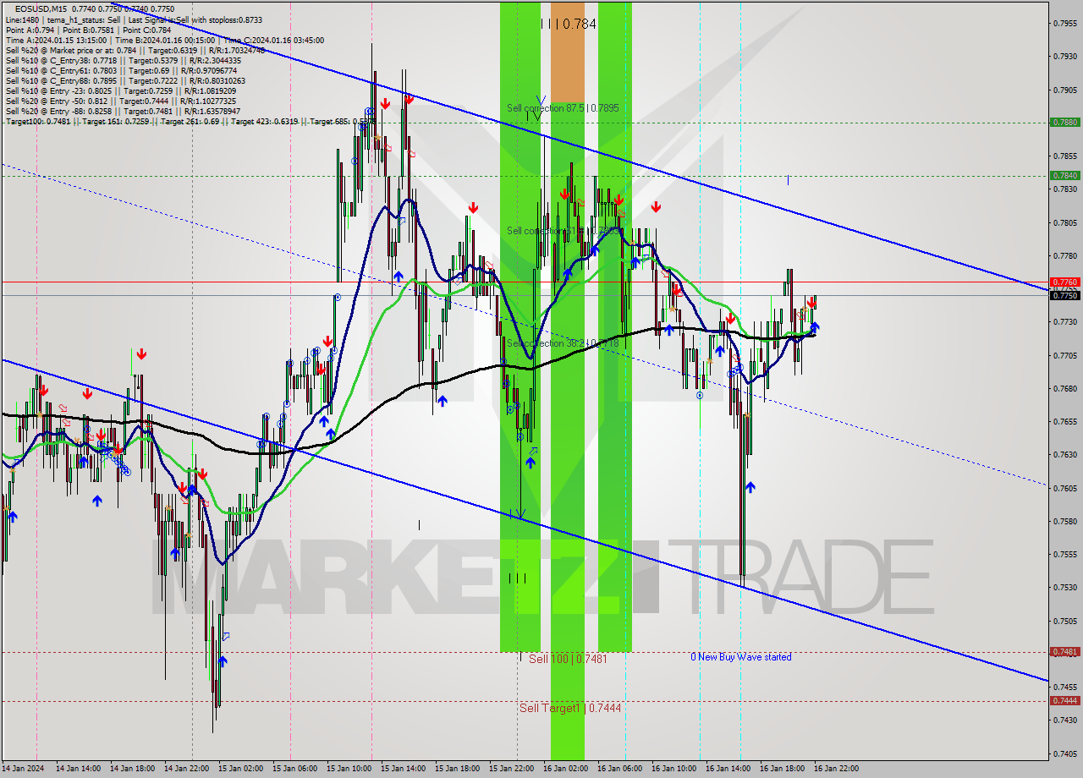Click the 'Entry -23: 0.8025' line

(x=122, y=91)
